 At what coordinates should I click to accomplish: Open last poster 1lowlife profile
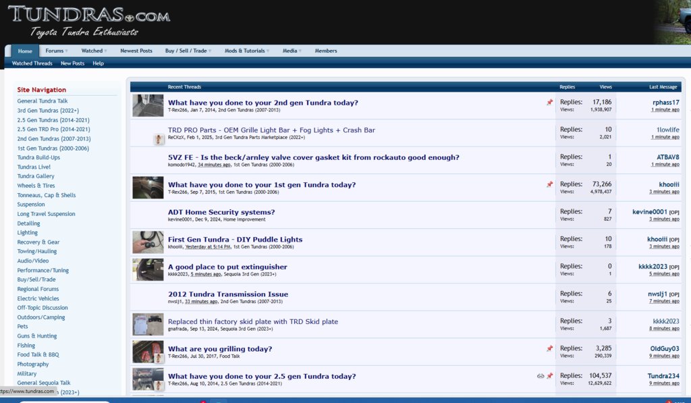(668, 130)
